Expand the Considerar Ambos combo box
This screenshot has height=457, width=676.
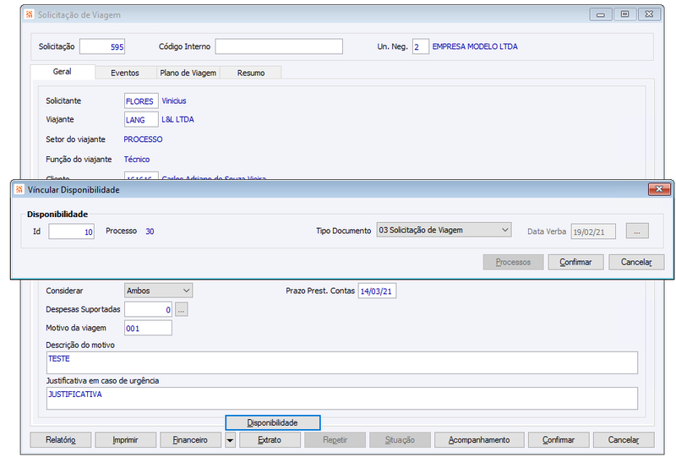186,291
